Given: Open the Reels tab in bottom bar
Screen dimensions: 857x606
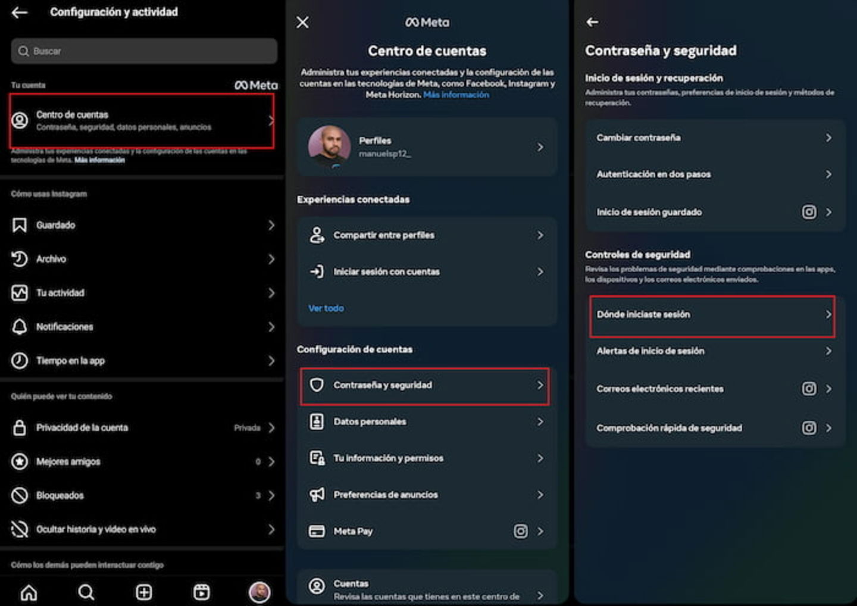Looking at the screenshot, I should click(x=202, y=592).
